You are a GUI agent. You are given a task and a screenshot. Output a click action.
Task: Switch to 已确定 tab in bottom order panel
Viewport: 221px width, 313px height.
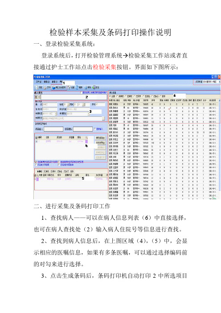(x=46, y=171)
